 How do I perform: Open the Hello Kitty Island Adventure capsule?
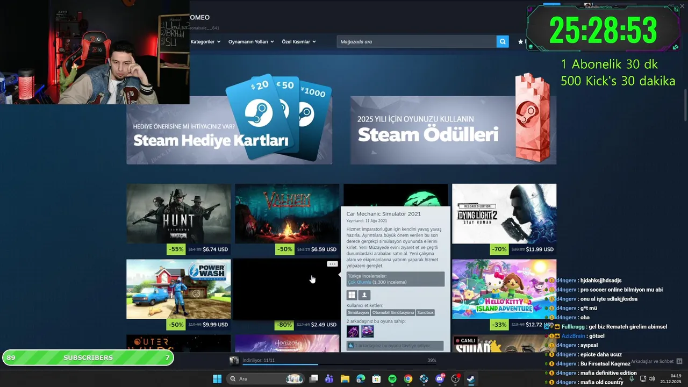[504, 289]
